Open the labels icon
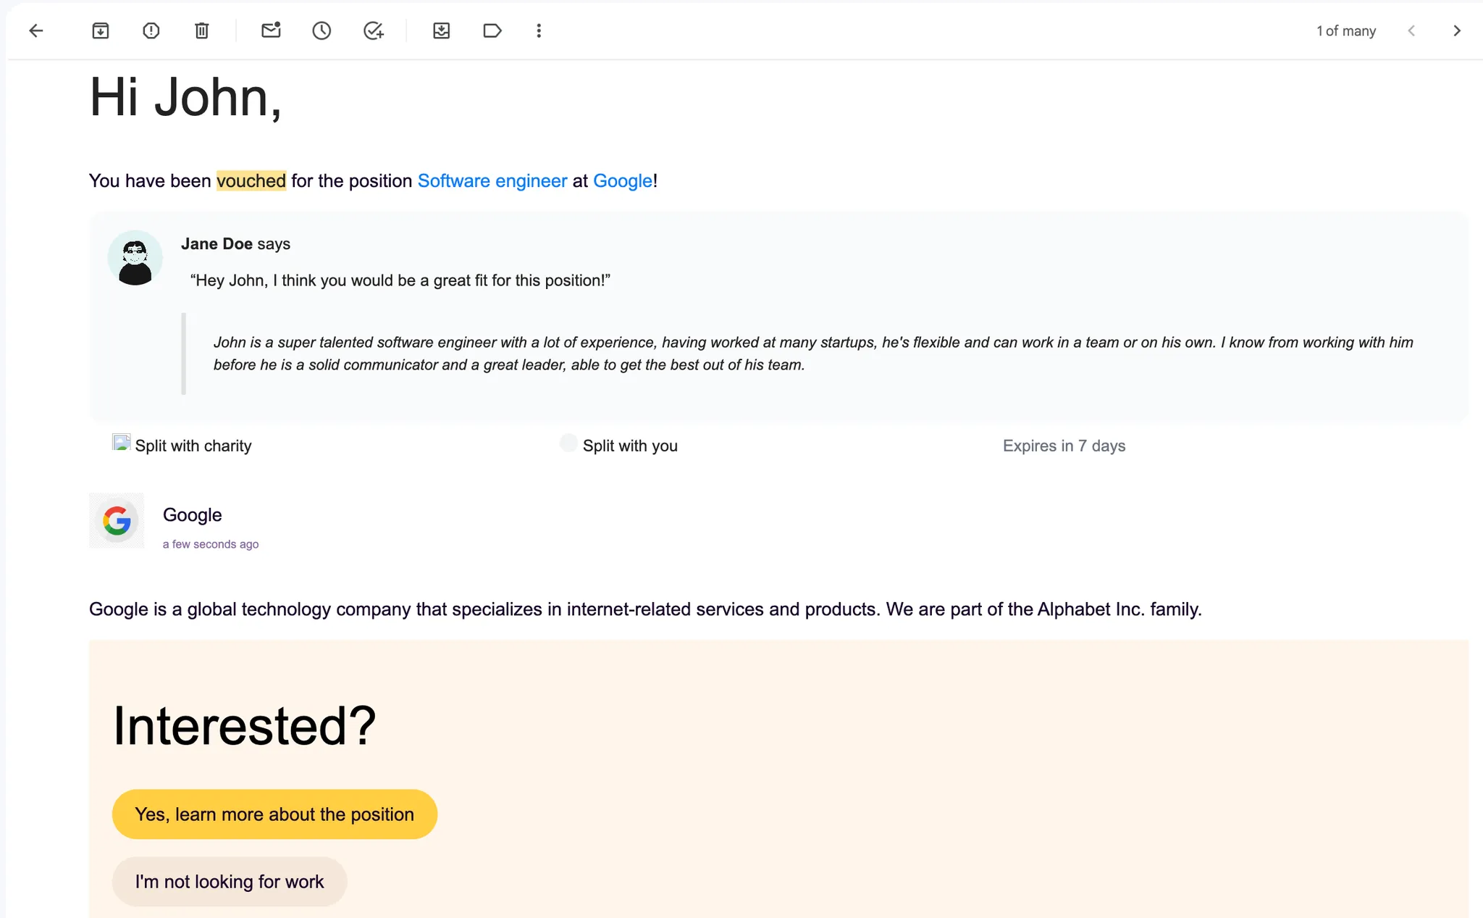This screenshot has width=1483, height=918. pyautogui.click(x=492, y=30)
